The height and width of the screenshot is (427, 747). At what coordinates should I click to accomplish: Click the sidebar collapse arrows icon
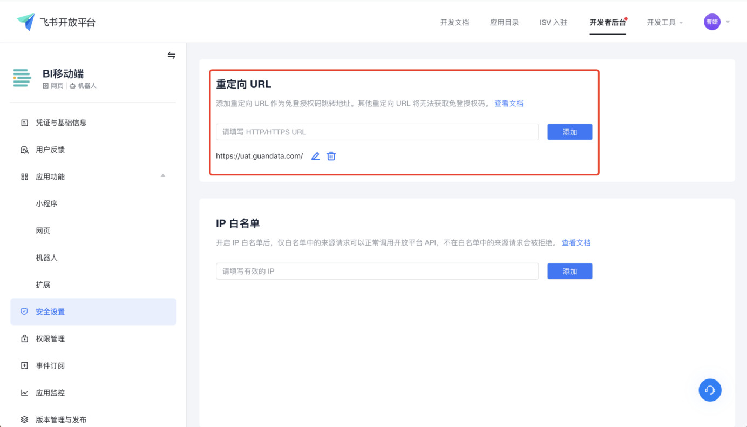[172, 56]
